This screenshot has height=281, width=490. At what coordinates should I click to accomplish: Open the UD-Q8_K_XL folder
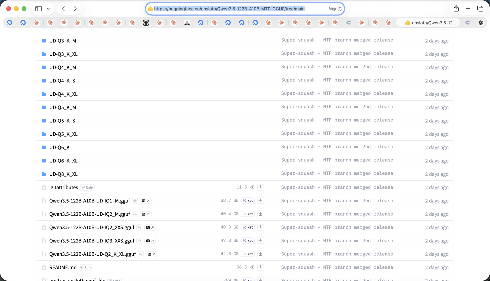(x=63, y=174)
